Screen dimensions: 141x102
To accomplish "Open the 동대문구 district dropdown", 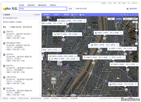I will [57, 15].
